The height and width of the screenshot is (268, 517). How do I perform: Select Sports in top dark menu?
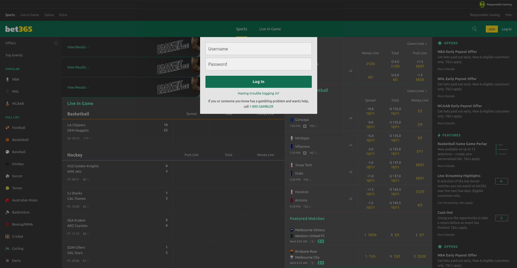(x=10, y=15)
